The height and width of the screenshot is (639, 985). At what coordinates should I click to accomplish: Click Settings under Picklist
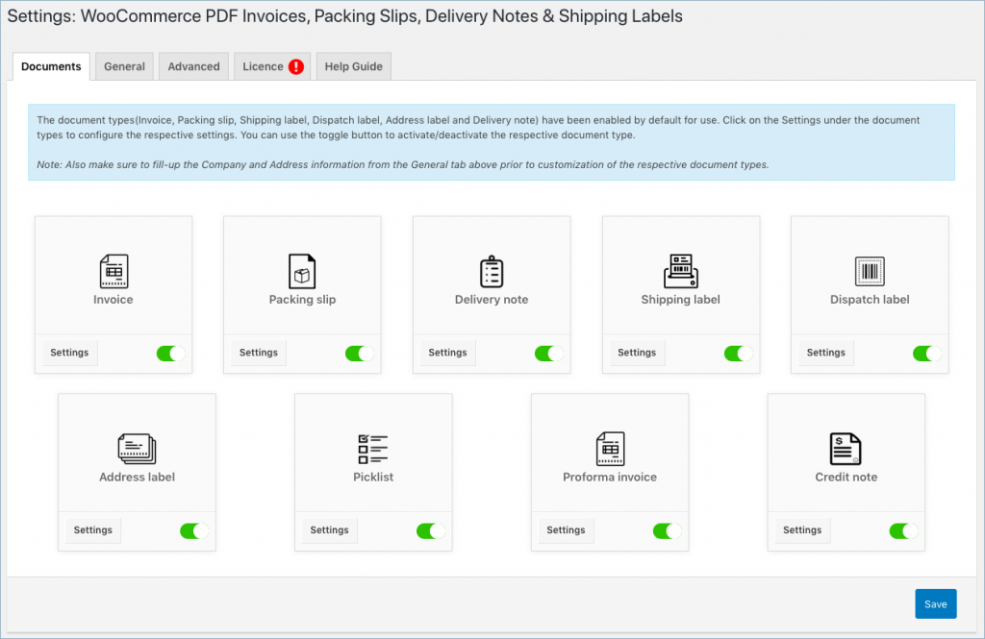click(x=330, y=530)
